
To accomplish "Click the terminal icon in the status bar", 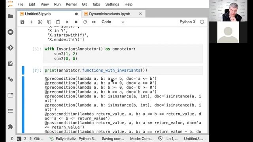I will pyautogui.click(x=19, y=138).
